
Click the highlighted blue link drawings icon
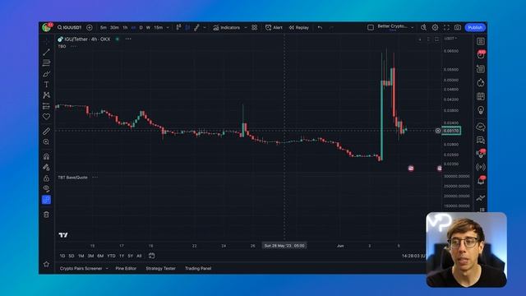[x=46, y=200]
